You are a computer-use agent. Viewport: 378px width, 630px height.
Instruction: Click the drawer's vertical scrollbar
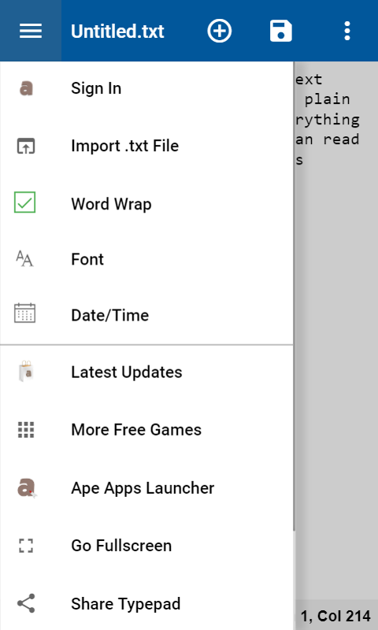pyautogui.click(x=294, y=297)
